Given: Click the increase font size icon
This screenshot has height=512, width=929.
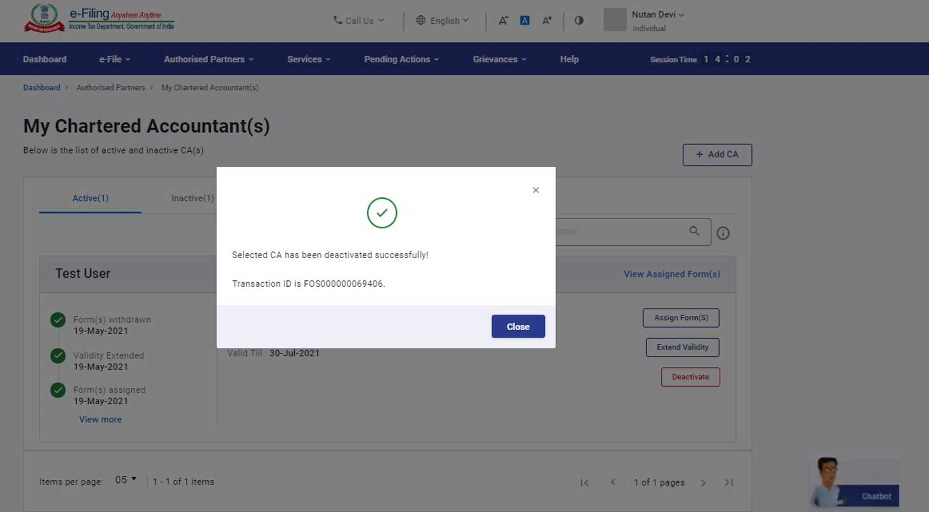Looking at the screenshot, I should point(547,20).
